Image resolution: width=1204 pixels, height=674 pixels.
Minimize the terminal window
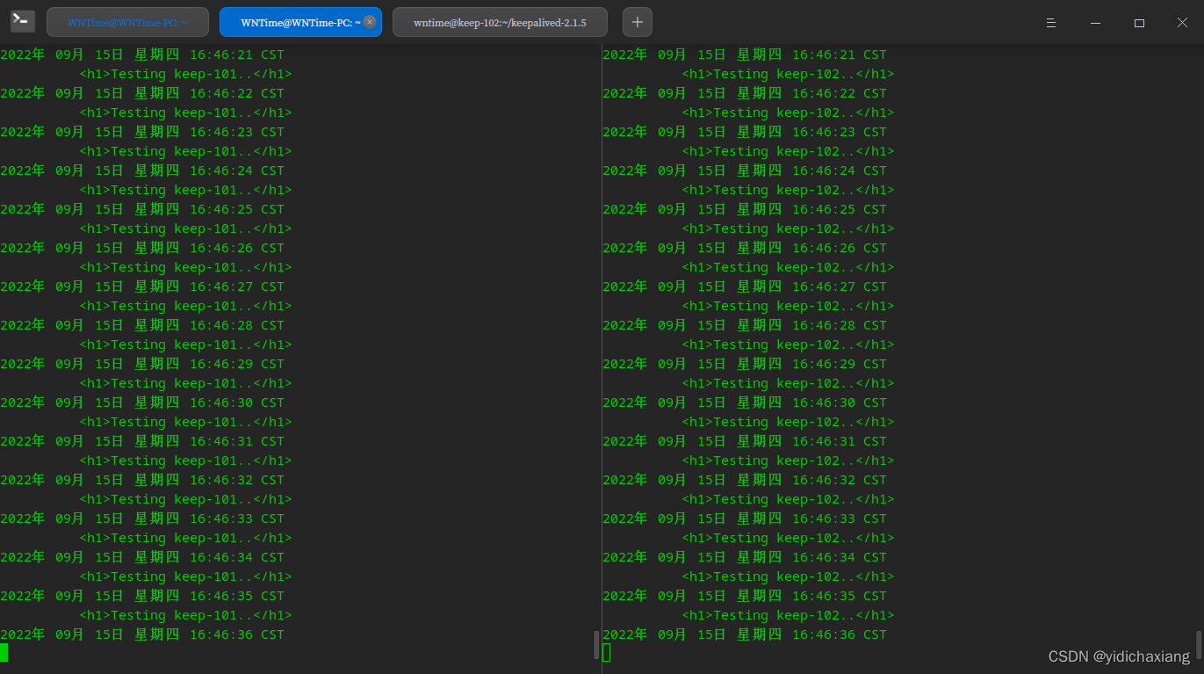click(x=1094, y=23)
